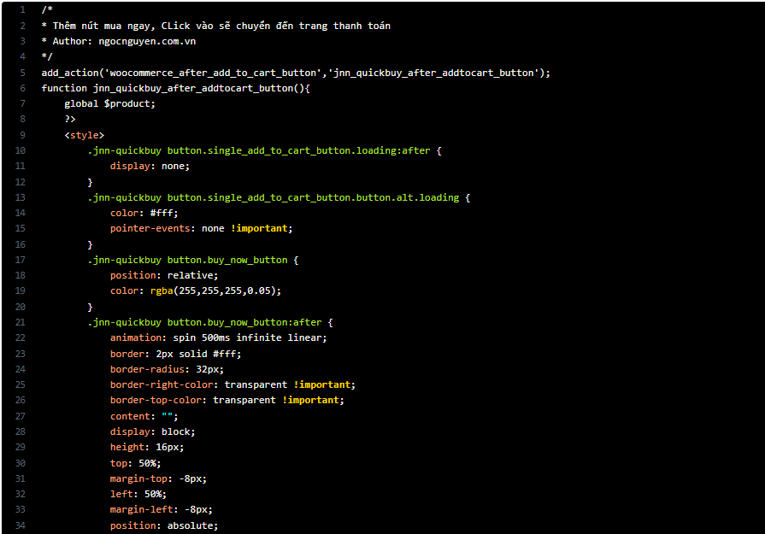Click 'display: block;' on line 28
The image size is (765, 534).
pos(153,432)
